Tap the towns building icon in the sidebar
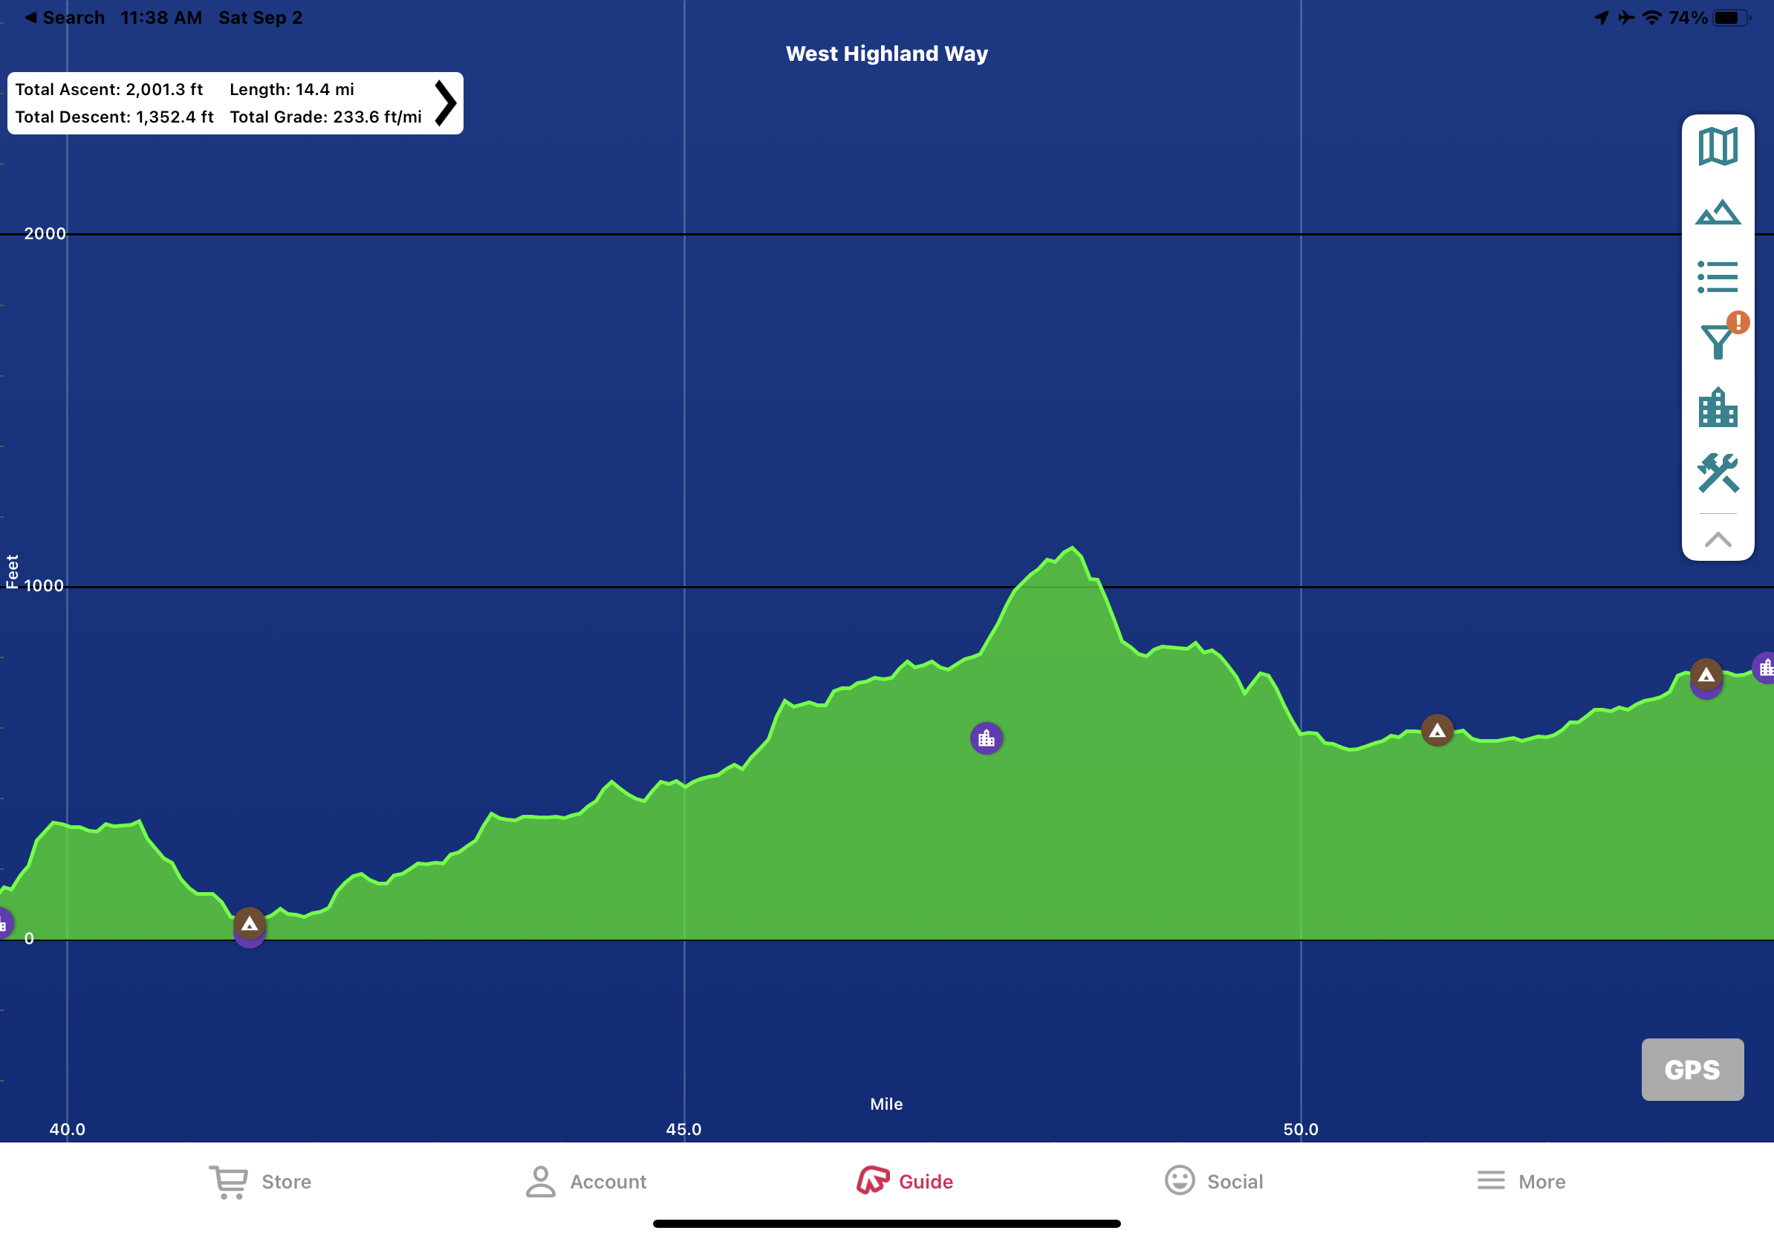1774x1239 pixels. pos(1717,407)
